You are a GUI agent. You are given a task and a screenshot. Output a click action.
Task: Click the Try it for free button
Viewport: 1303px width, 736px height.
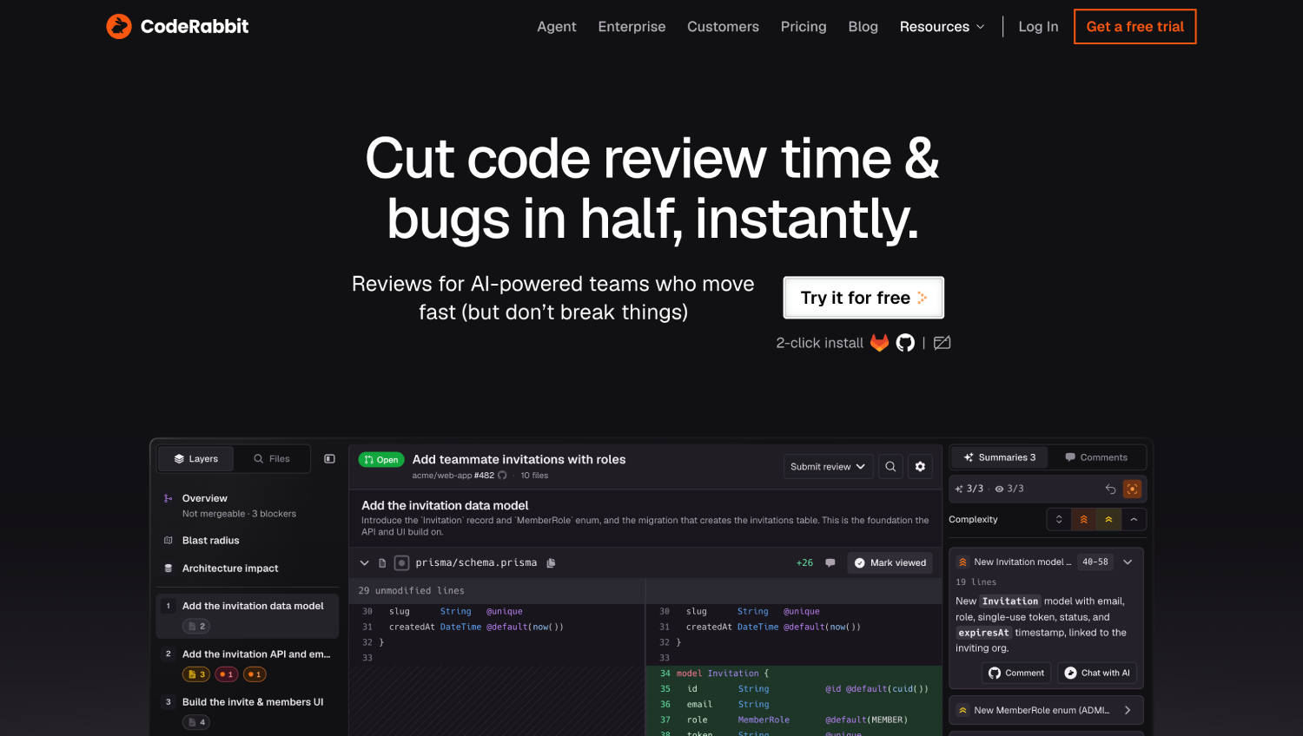(x=863, y=298)
